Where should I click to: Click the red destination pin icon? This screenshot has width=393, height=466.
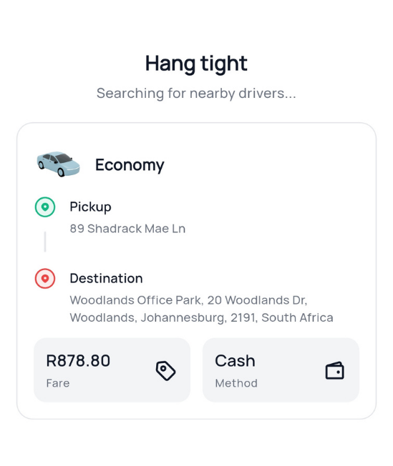point(45,279)
